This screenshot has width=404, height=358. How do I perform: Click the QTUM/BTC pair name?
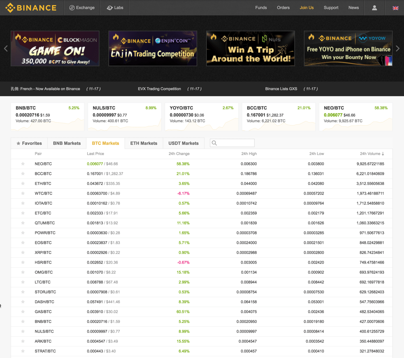tap(45, 223)
